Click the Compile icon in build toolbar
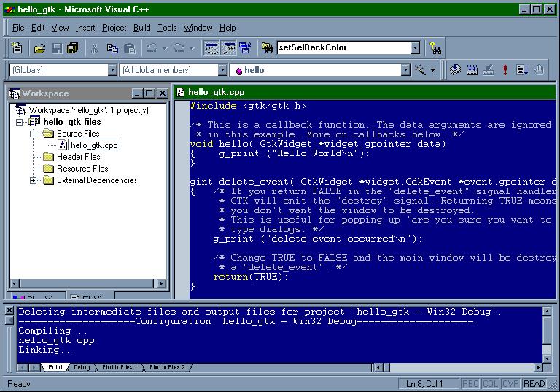Screen dimensions: 560x392 coord(456,70)
